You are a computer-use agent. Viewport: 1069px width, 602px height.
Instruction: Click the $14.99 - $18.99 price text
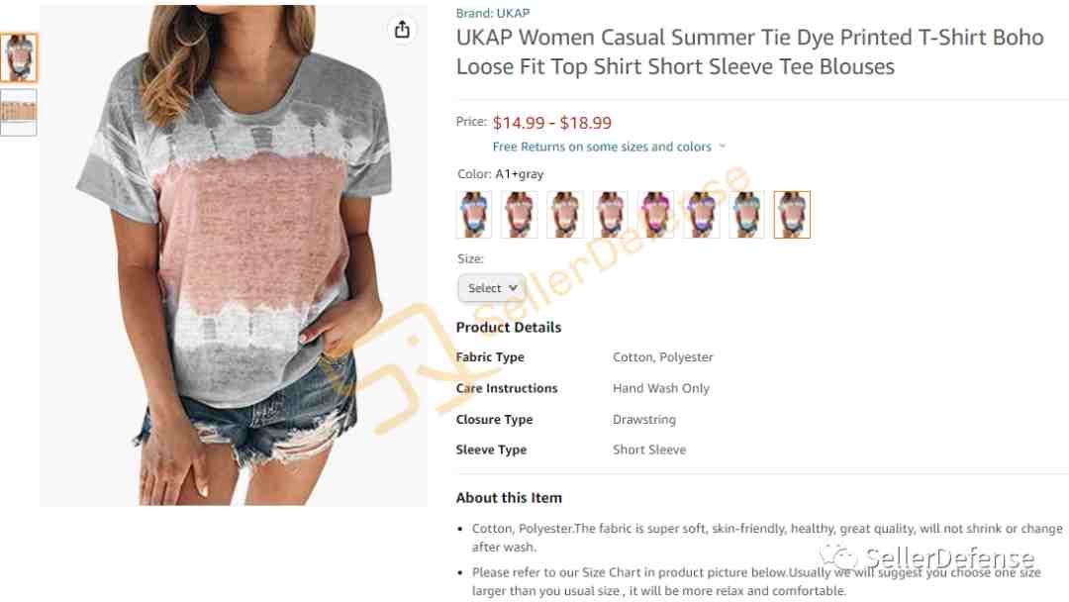click(x=552, y=123)
